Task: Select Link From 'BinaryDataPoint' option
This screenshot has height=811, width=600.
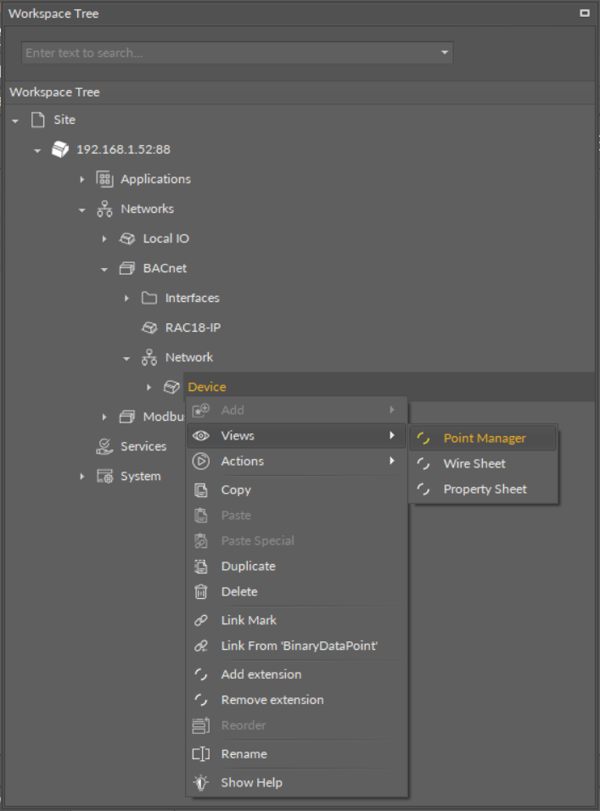Action: pos(299,646)
